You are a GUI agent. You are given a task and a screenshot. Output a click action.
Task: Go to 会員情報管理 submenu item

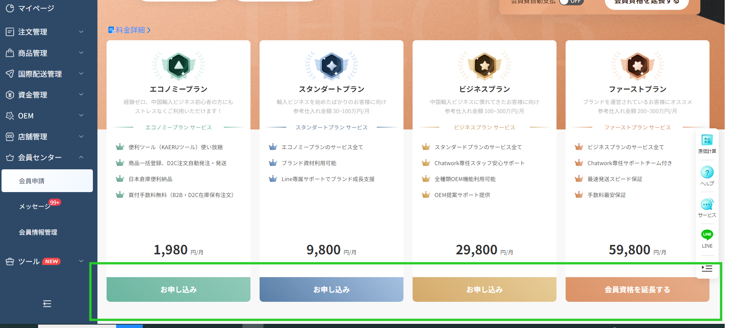tap(38, 232)
